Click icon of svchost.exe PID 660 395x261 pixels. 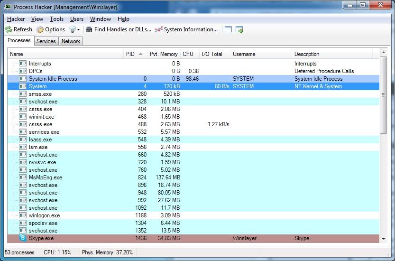click(23, 155)
